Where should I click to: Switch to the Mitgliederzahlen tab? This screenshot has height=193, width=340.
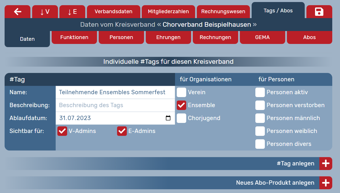coord(168,12)
